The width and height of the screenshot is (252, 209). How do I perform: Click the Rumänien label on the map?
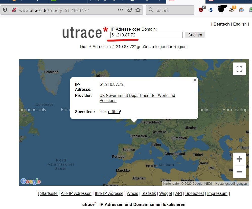[179, 138]
